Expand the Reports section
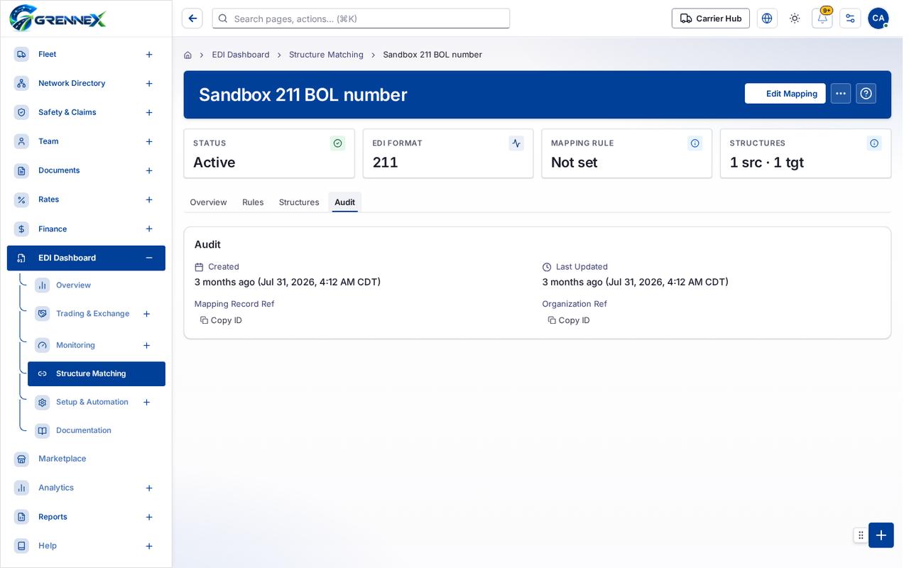This screenshot has height=568, width=909. click(149, 517)
